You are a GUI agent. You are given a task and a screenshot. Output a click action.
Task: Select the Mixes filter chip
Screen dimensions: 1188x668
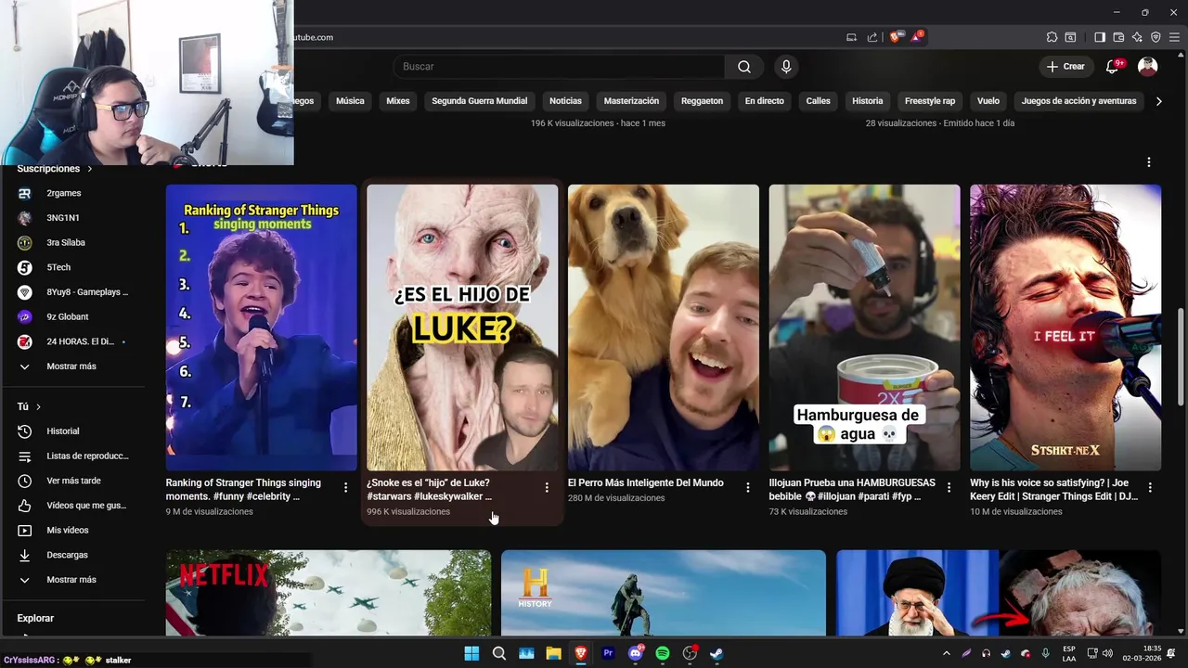tap(398, 101)
